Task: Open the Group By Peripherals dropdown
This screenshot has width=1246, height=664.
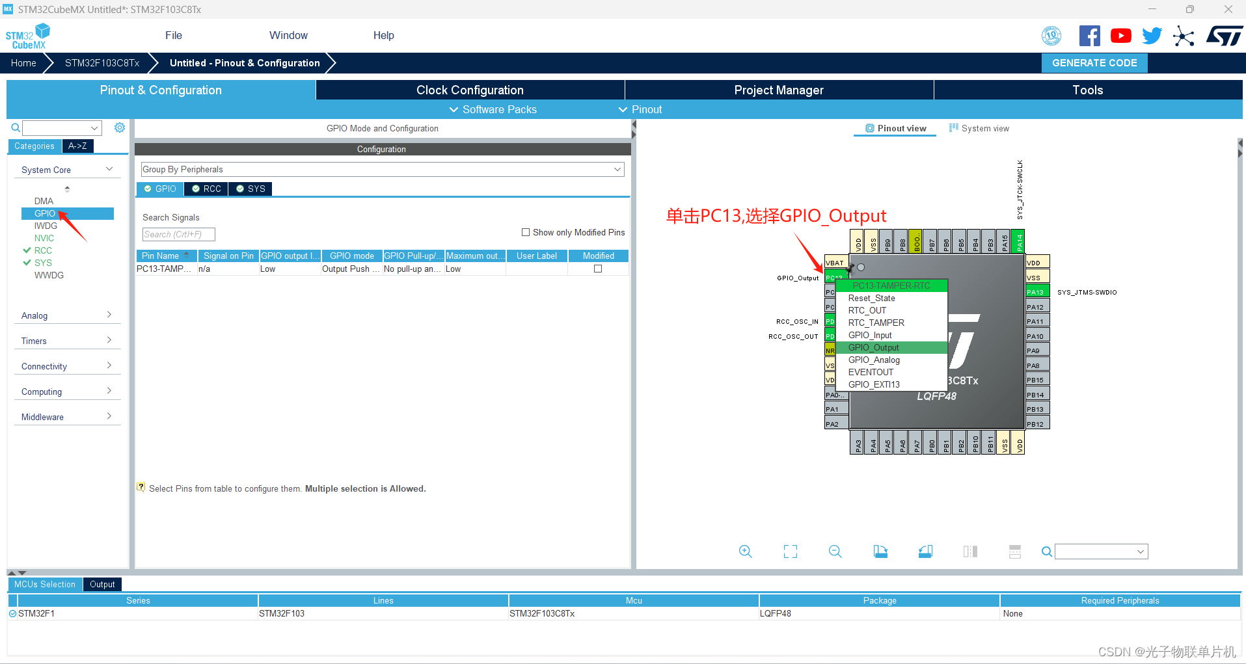Action: pyautogui.click(x=383, y=169)
